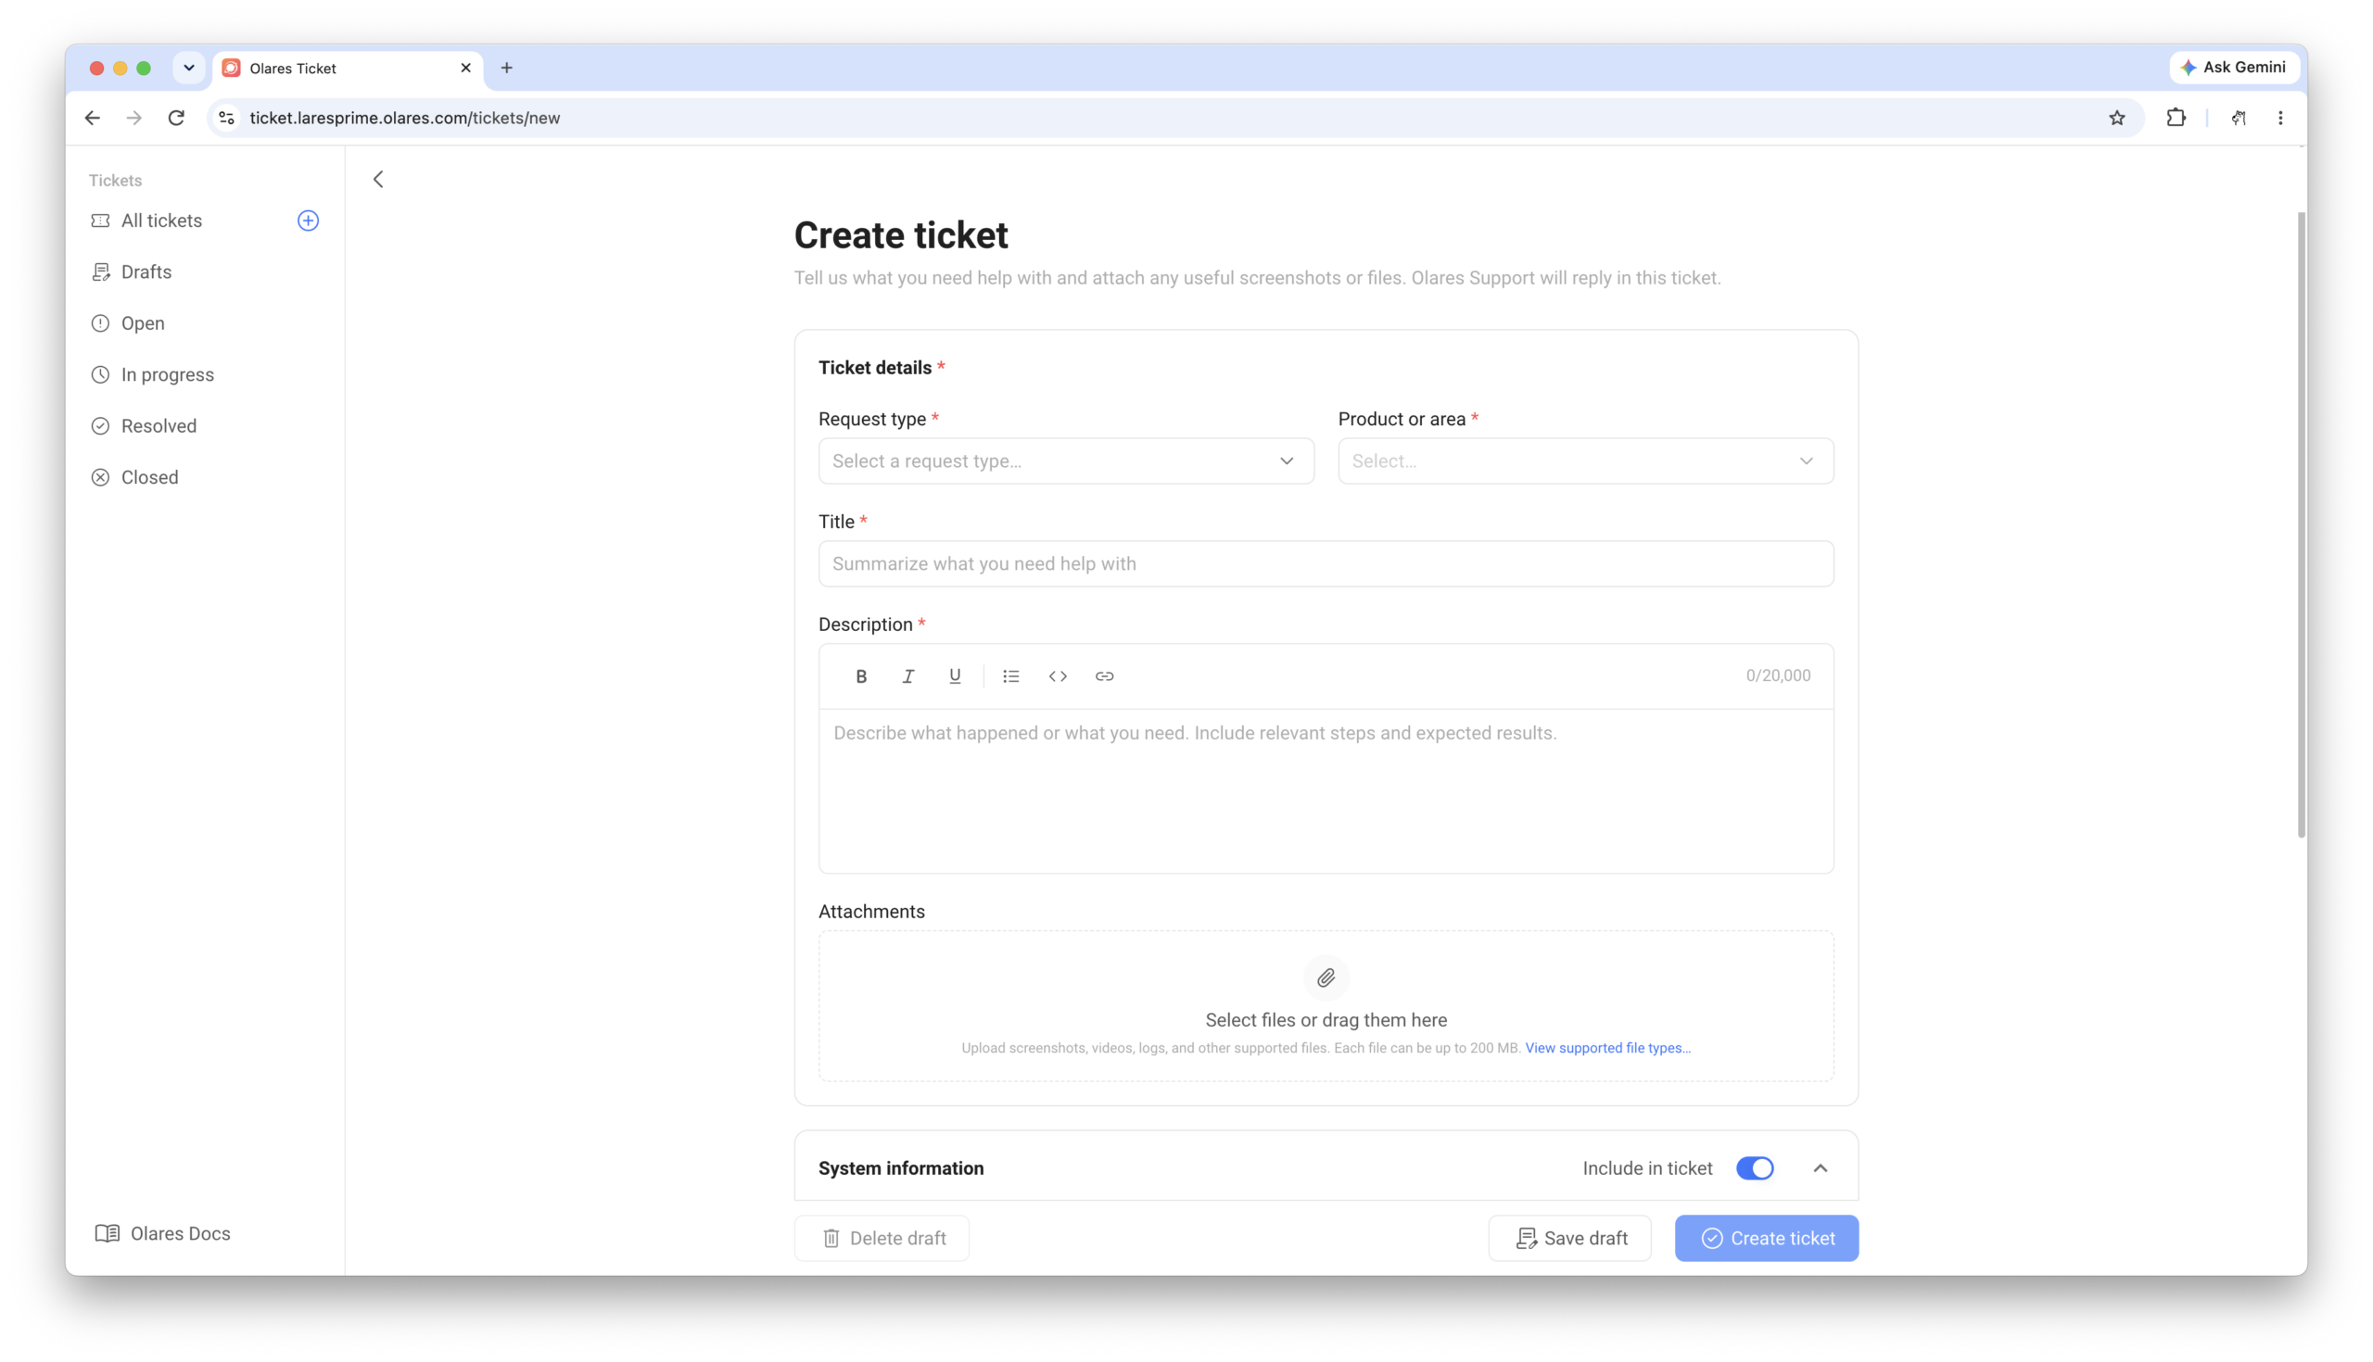The height and width of the screenshot is (1362, 2373).
Task: Click the page vertical scrollbar
Action: pos(2301,524)
